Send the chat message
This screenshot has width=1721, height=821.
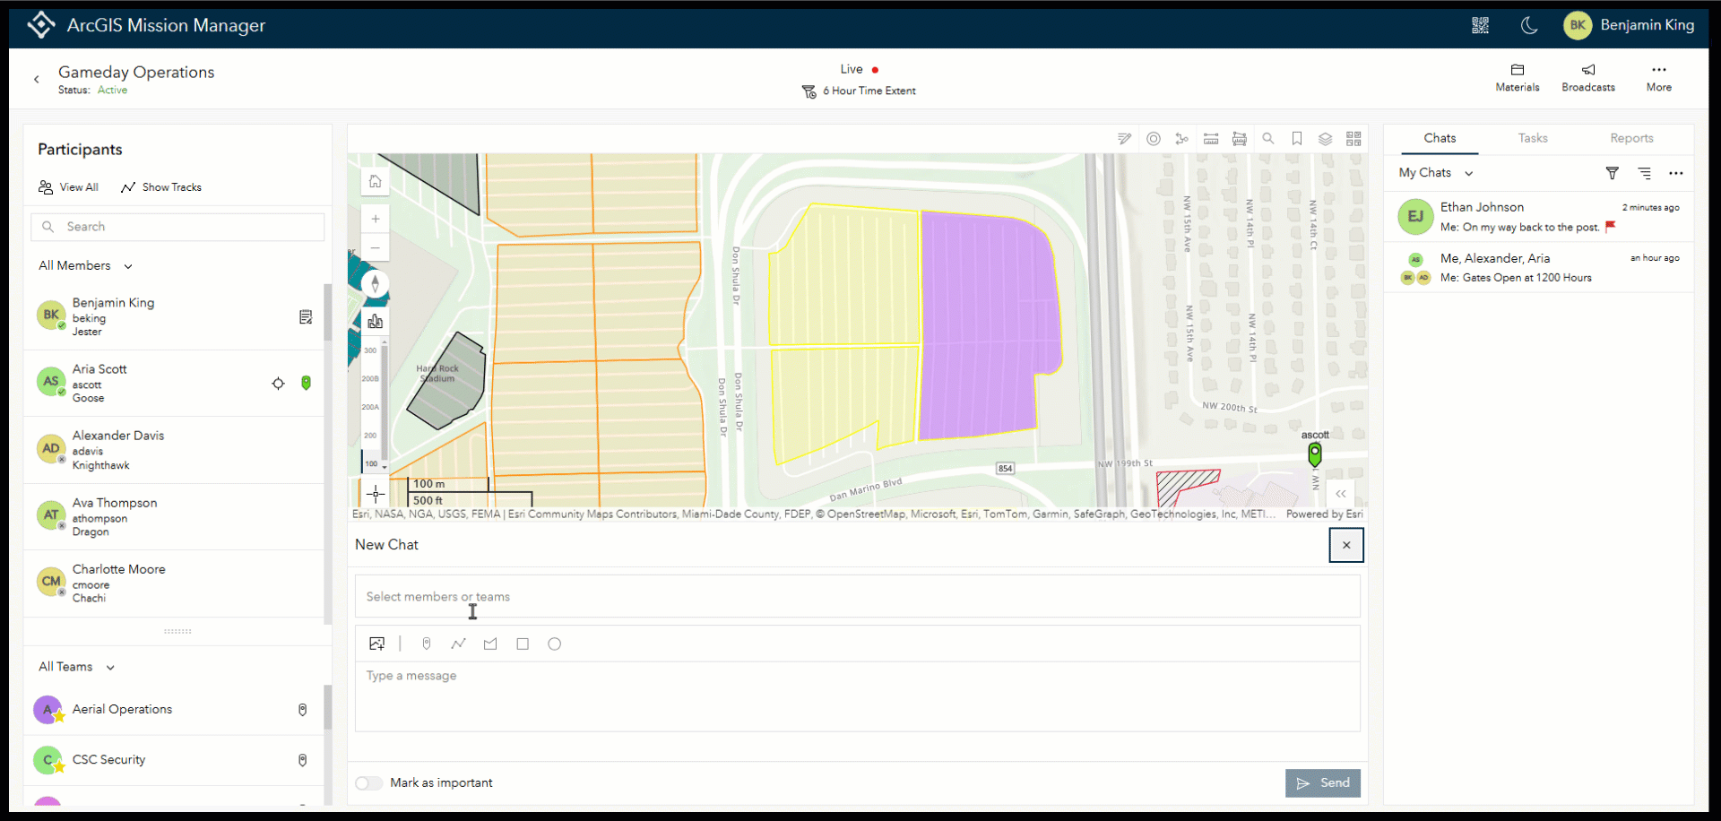click(x=1323, y=783)
